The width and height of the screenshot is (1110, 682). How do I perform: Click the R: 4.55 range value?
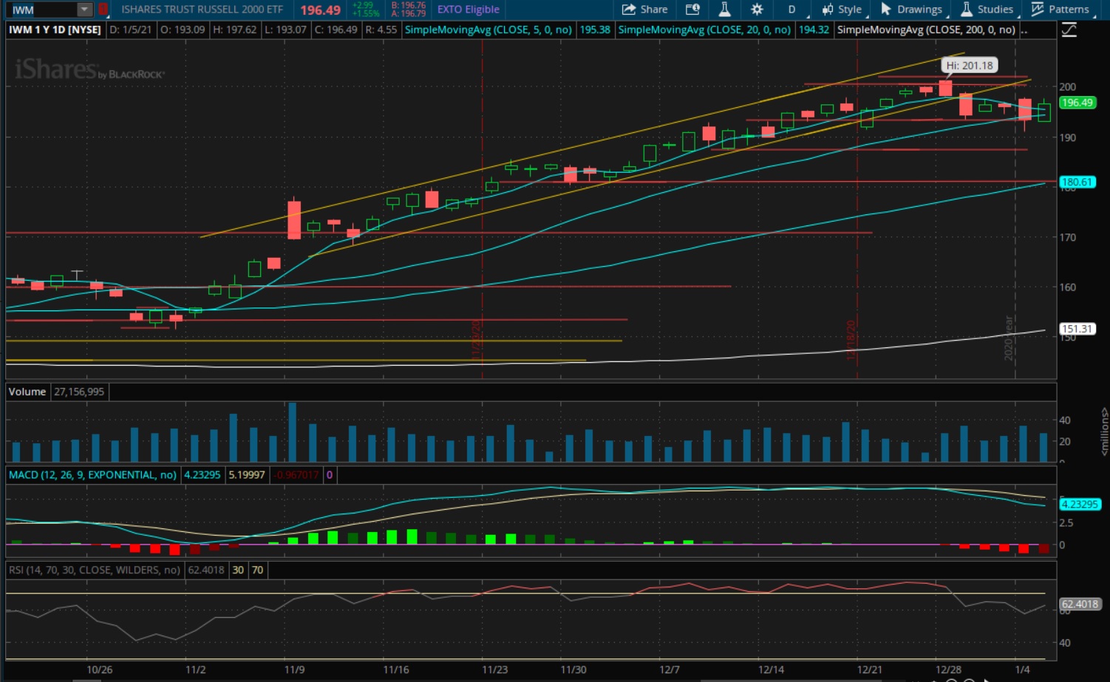point(381,30)
